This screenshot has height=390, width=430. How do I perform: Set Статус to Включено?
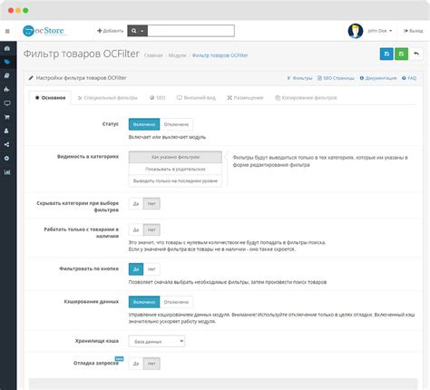point(144,124)
